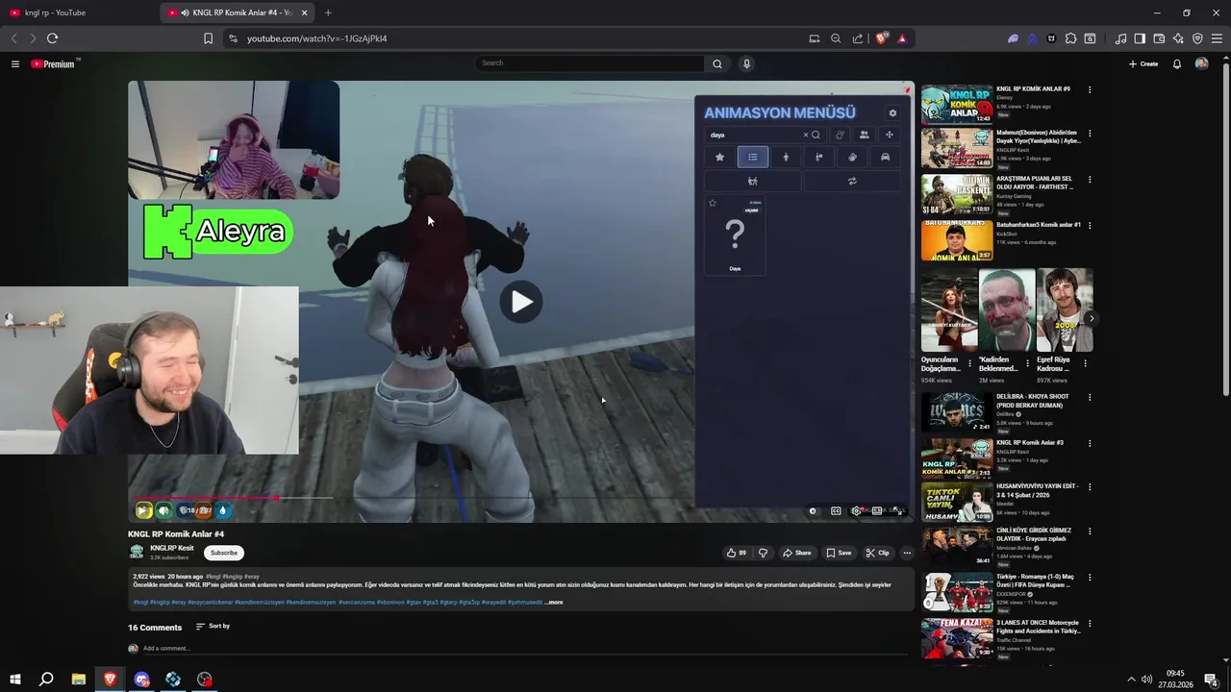1231x692 pixels.
Task: Toggle the browser sidebar panel
Action: pyautogui.click(x=1140, y=38)
